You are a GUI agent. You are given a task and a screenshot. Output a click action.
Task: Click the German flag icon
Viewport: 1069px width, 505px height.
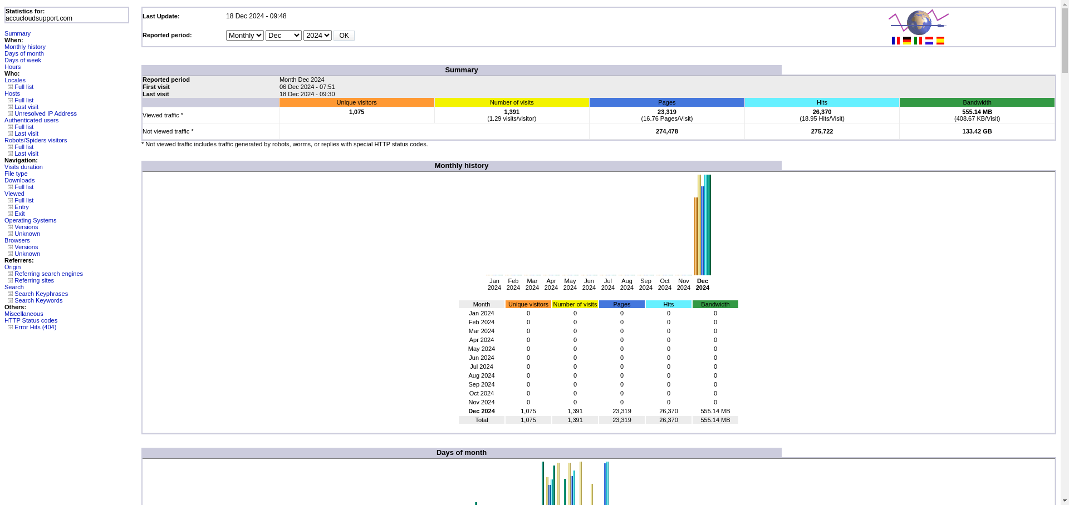click(906, 41)
